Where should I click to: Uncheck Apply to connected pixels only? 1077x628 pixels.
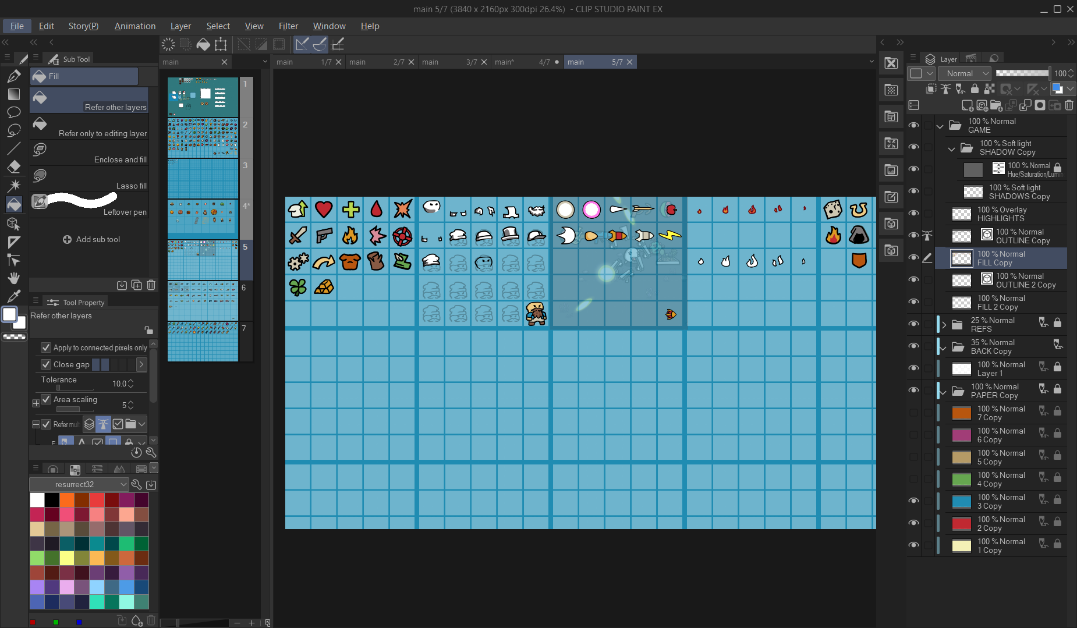(x=46, y=347)
